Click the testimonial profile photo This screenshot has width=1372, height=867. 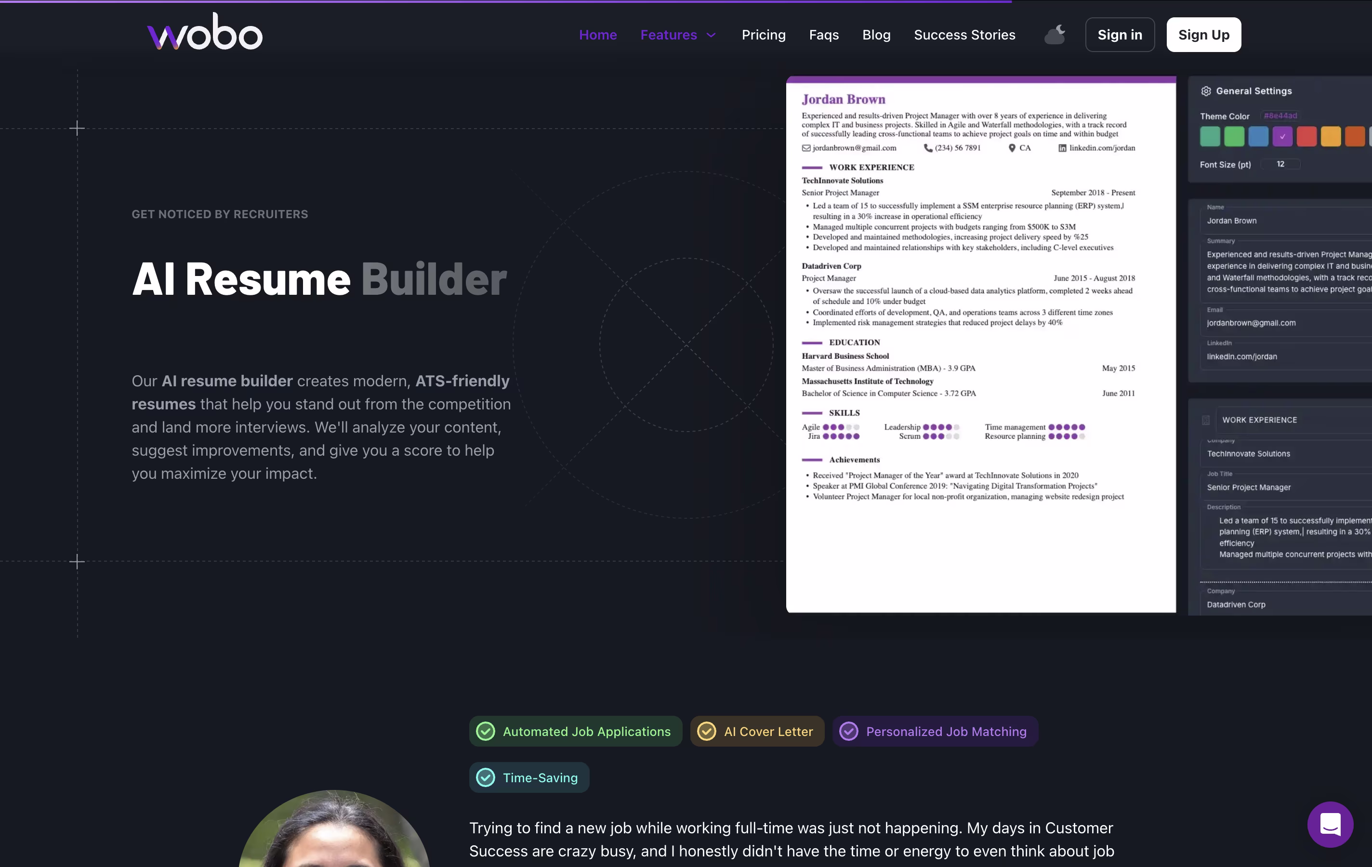(334, 829)
